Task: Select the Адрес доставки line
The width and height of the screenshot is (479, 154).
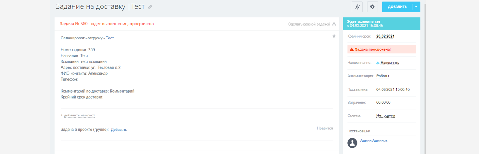Action: point(91,67)
